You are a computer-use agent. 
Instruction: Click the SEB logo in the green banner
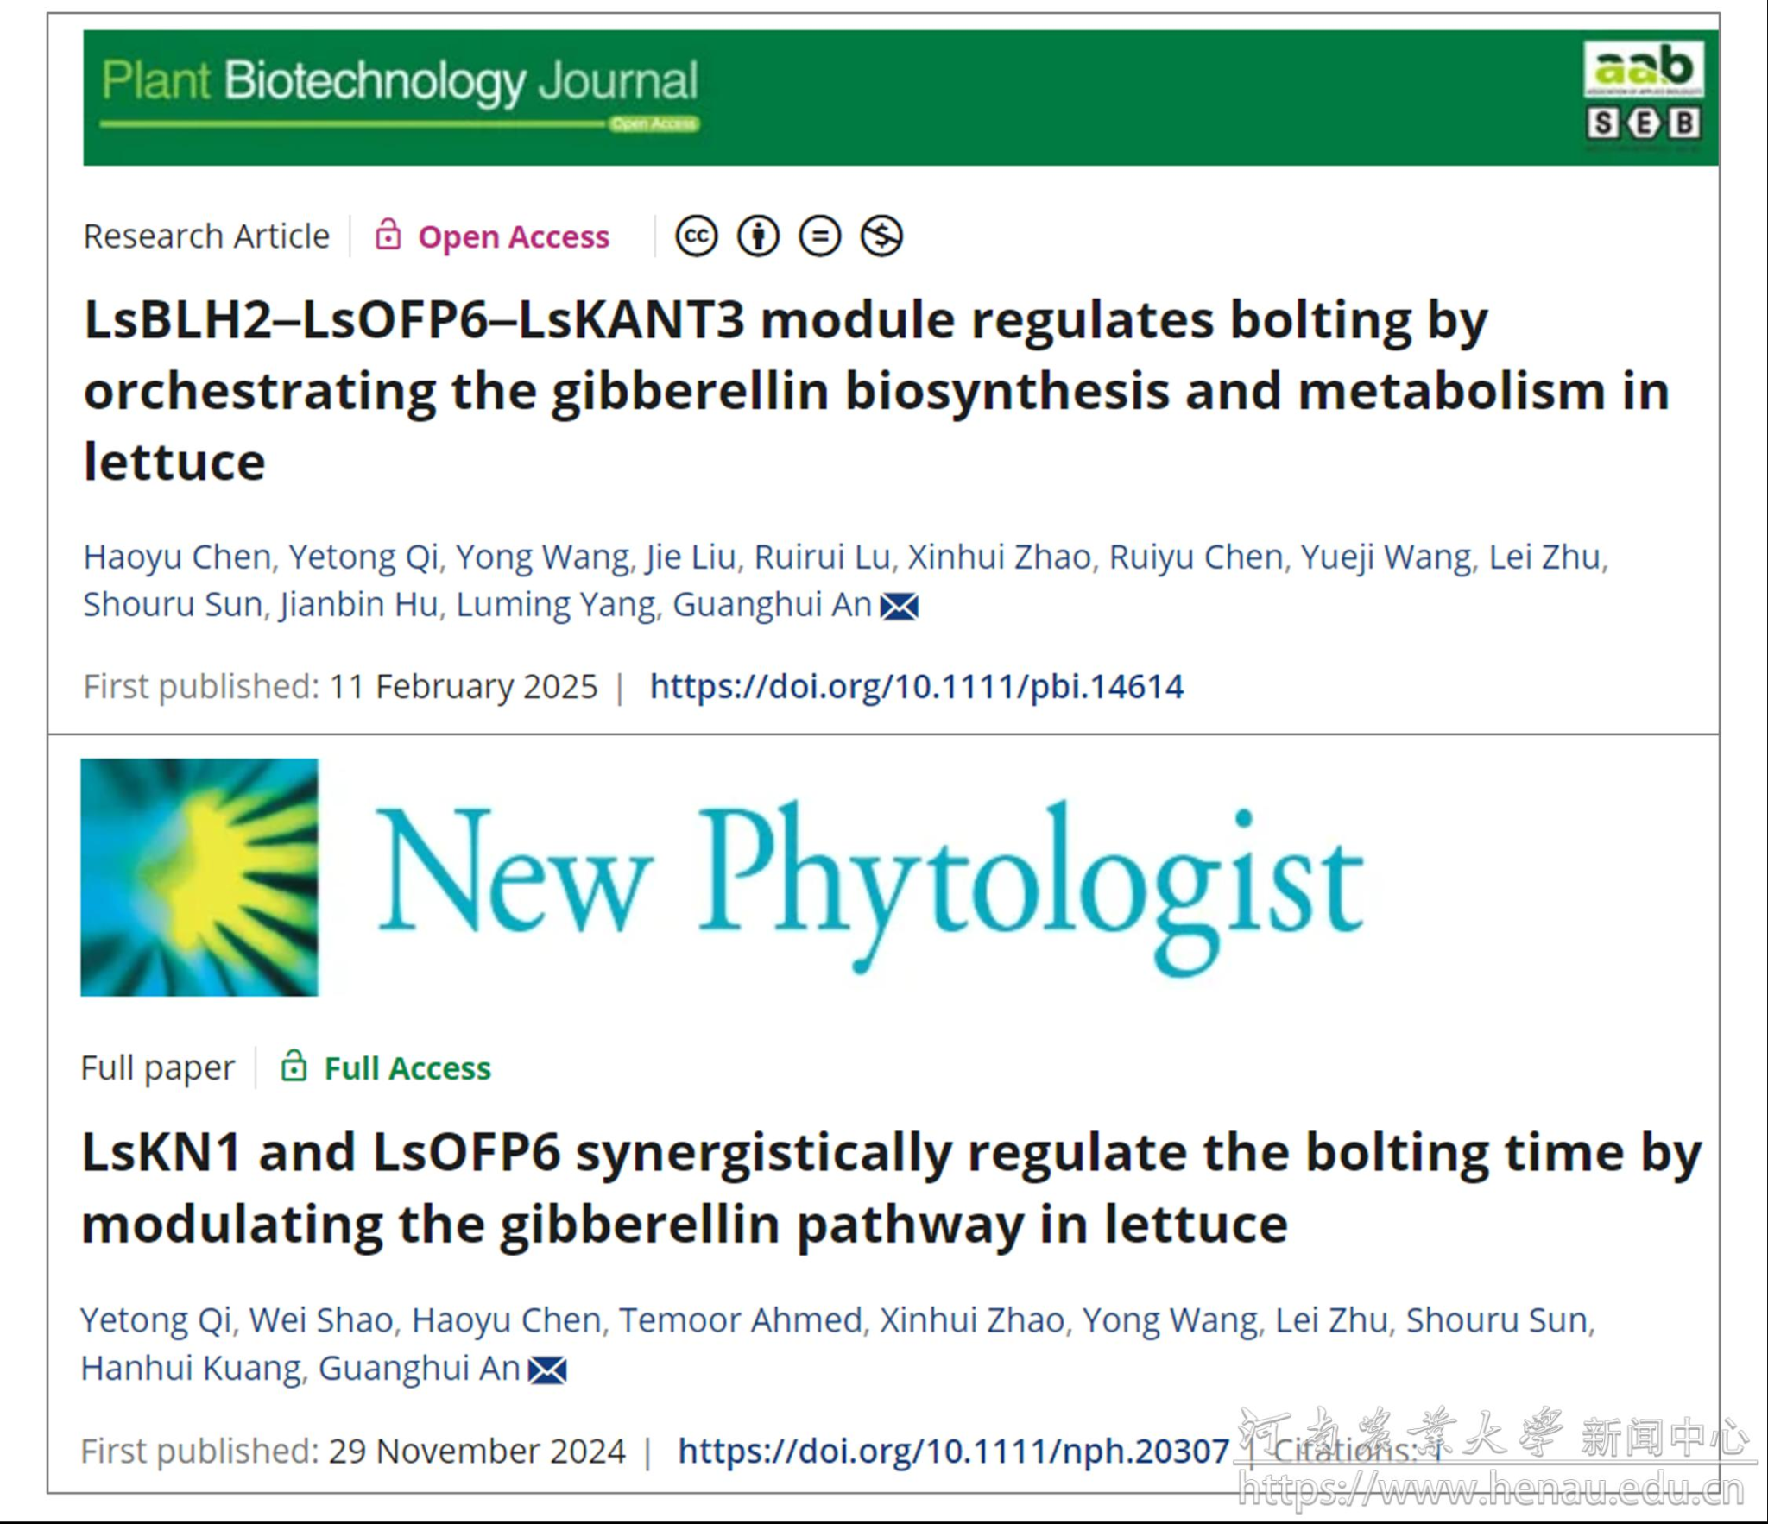1644,123
